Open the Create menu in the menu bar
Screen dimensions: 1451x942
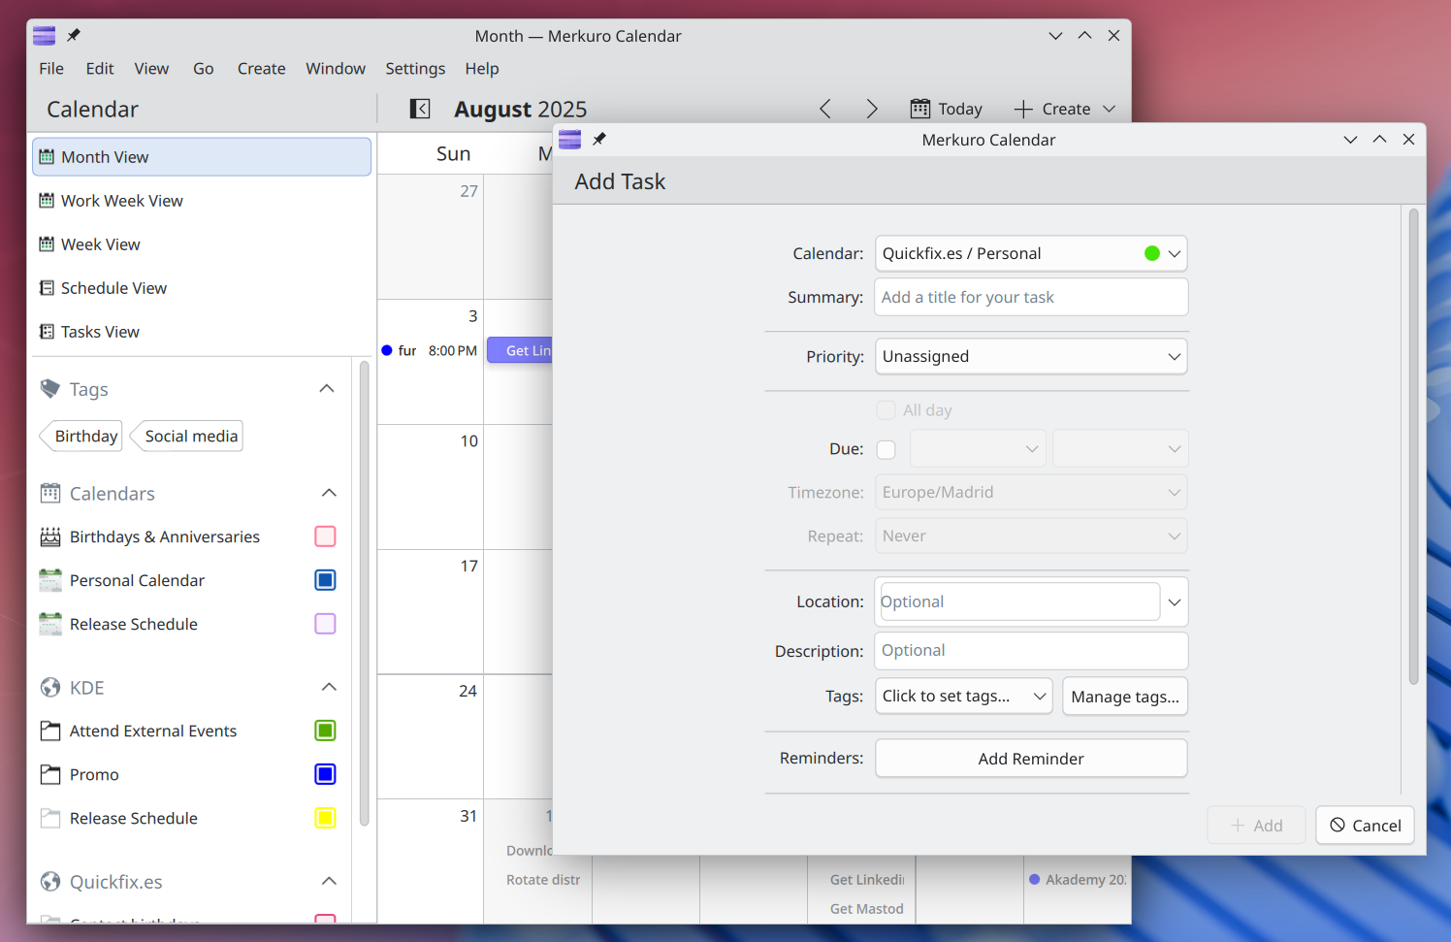(x=262, y=69)
